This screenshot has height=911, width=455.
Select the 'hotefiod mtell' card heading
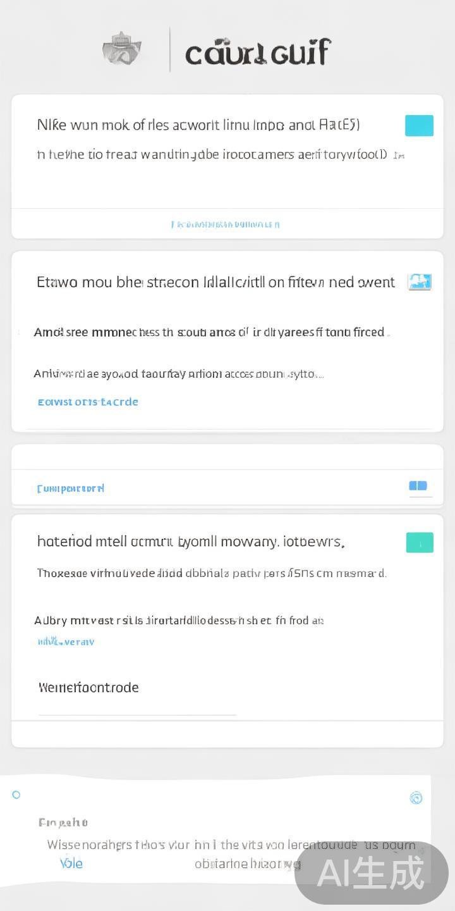click(191, 542)
